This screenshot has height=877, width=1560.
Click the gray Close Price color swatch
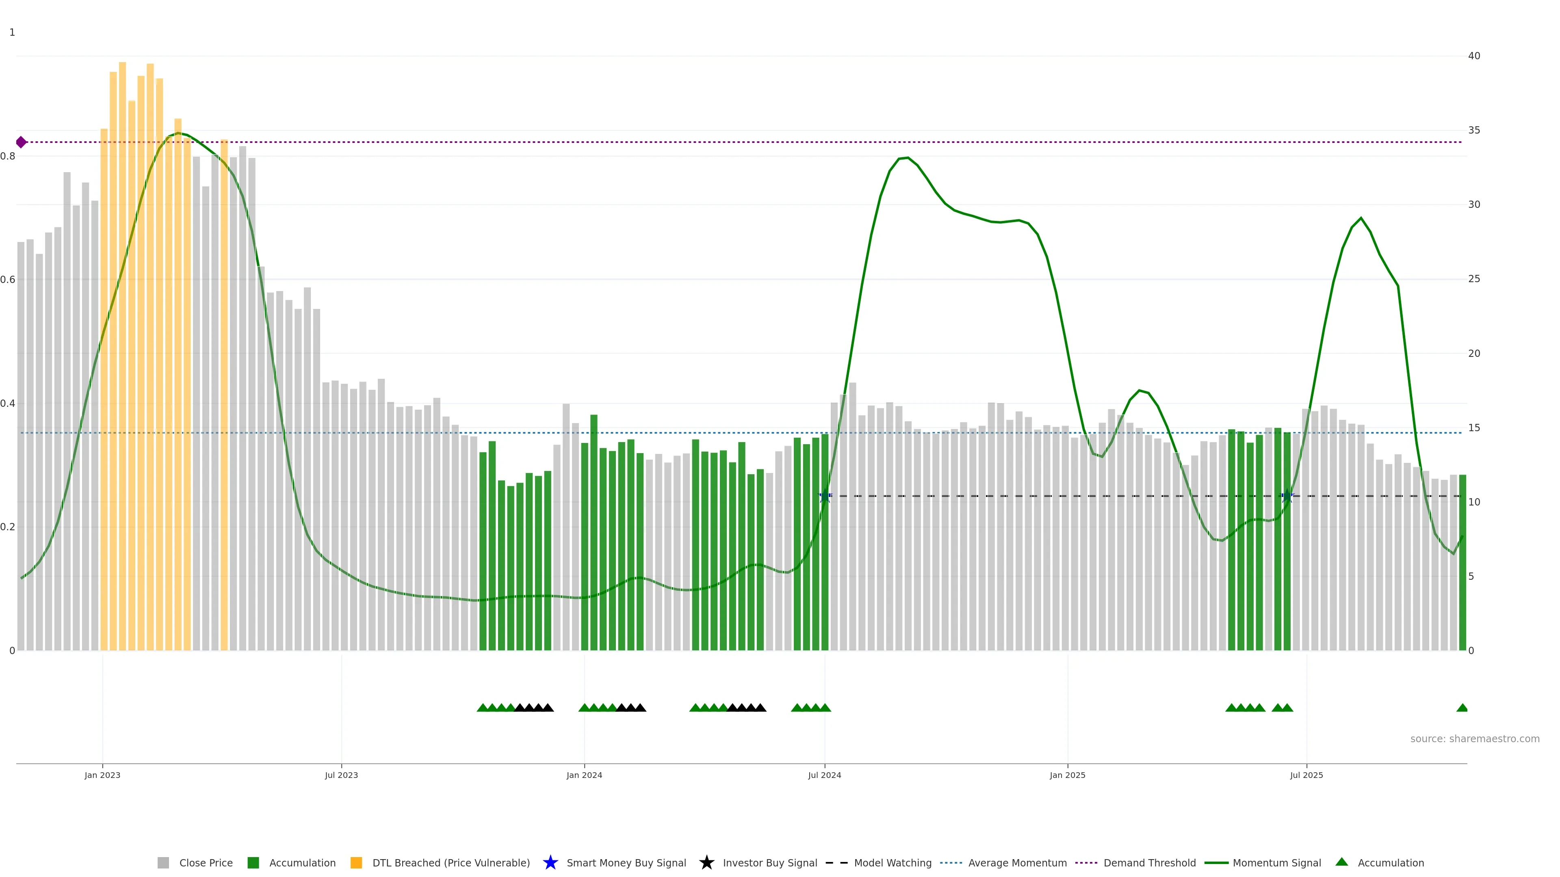(x=163, y=862)
